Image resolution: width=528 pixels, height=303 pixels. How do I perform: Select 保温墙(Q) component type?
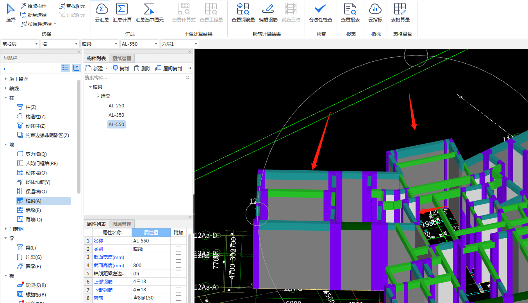tap(32, 191)
